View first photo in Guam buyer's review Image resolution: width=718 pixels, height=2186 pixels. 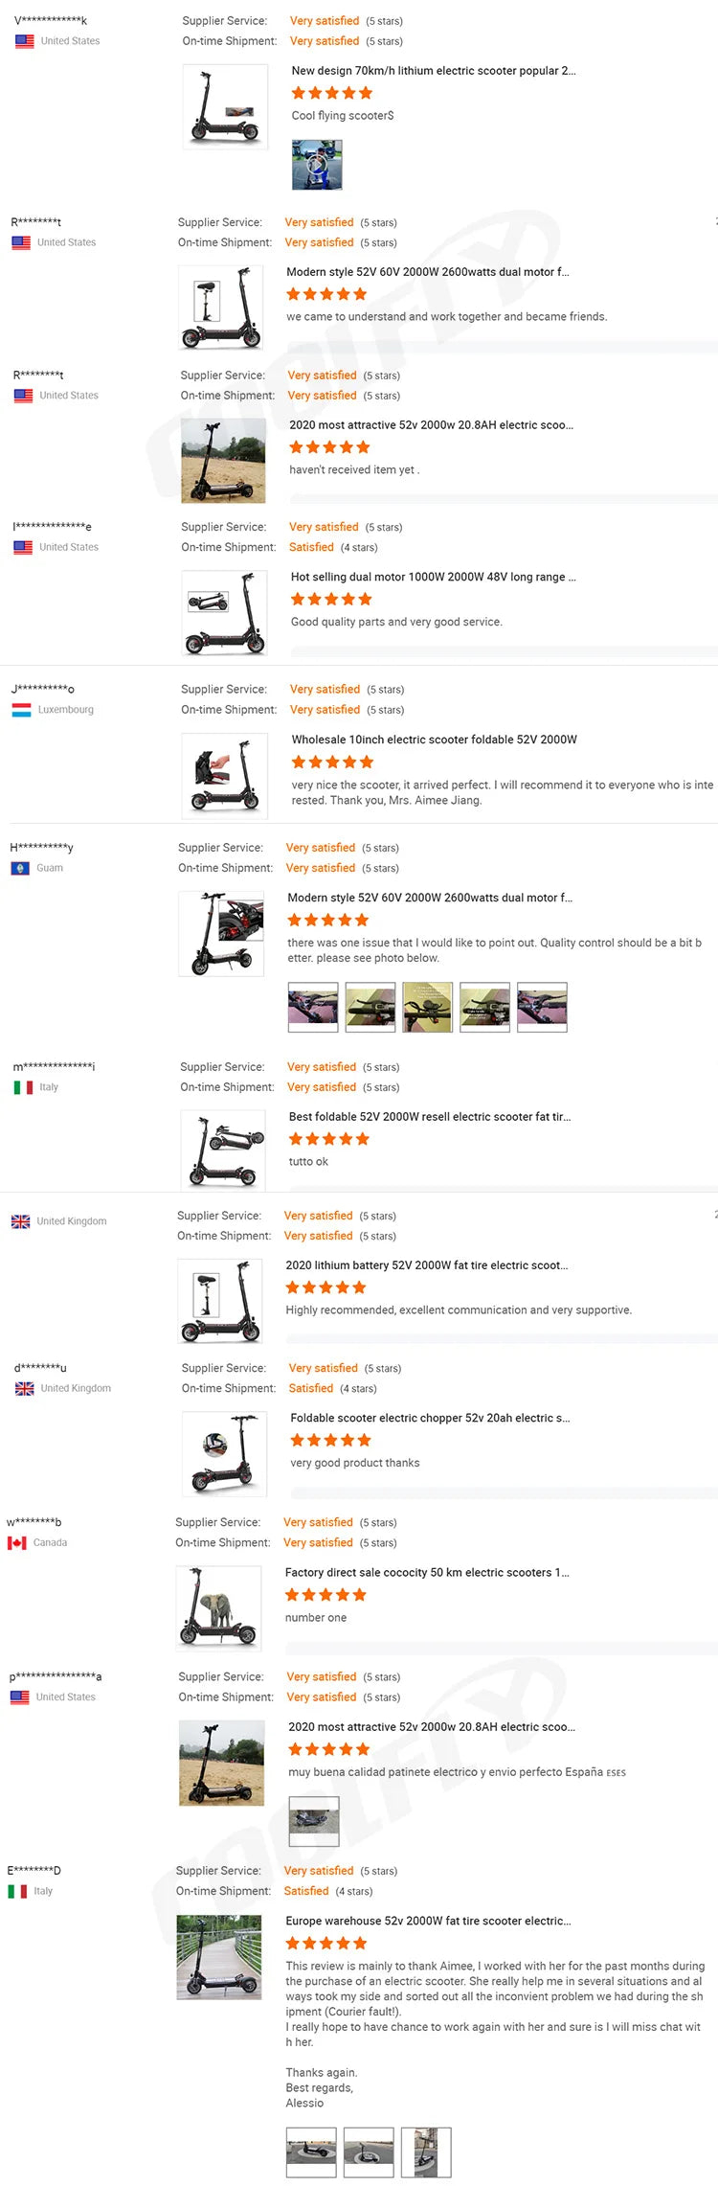[313, 1007]
